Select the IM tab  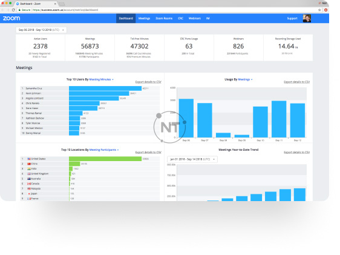pos(208,18)
